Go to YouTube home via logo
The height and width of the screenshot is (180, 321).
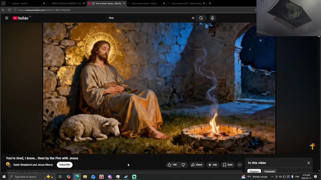point(21,18)
